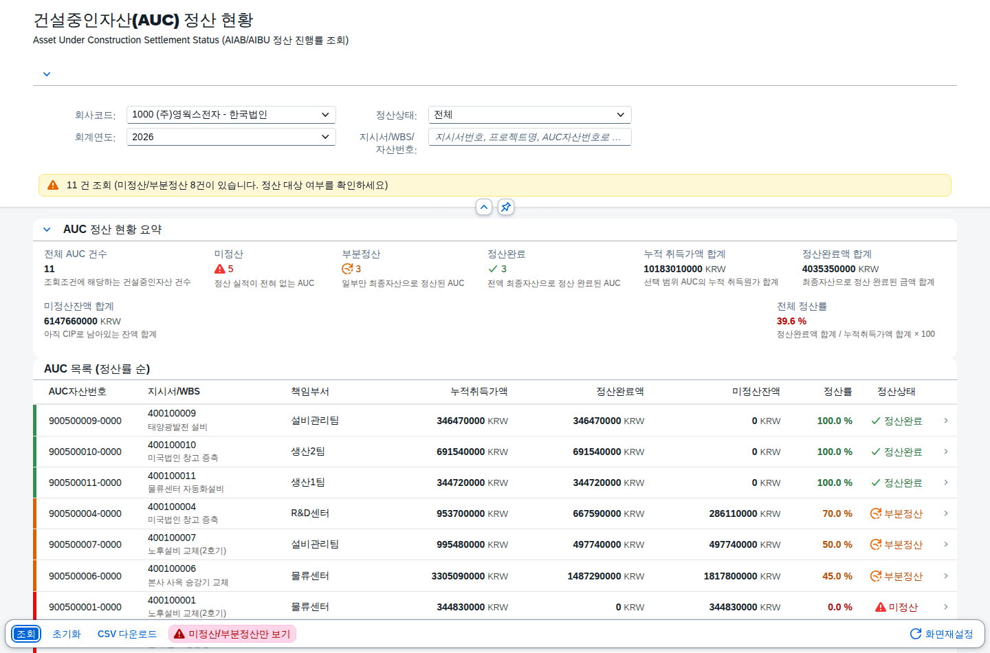Screen dimensions: 990x653
Task: Click 태양광발전 설비 description text
Action: 177,427
